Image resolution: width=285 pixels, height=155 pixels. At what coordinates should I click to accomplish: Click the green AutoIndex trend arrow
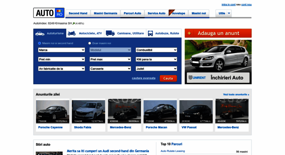point(74,23)
